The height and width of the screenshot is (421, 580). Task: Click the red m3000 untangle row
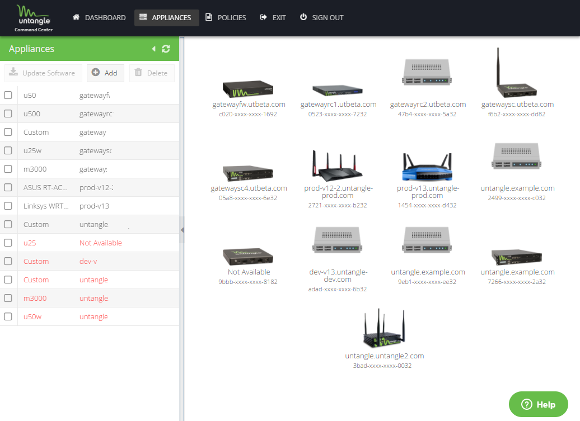pyautogui.click(x=90, y=299)
